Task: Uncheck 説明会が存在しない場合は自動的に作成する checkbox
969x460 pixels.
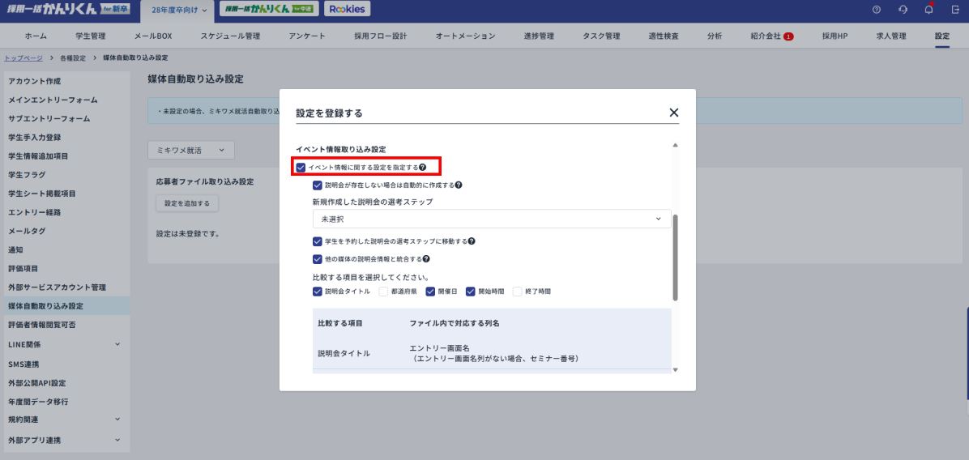Action: (317, 185)
